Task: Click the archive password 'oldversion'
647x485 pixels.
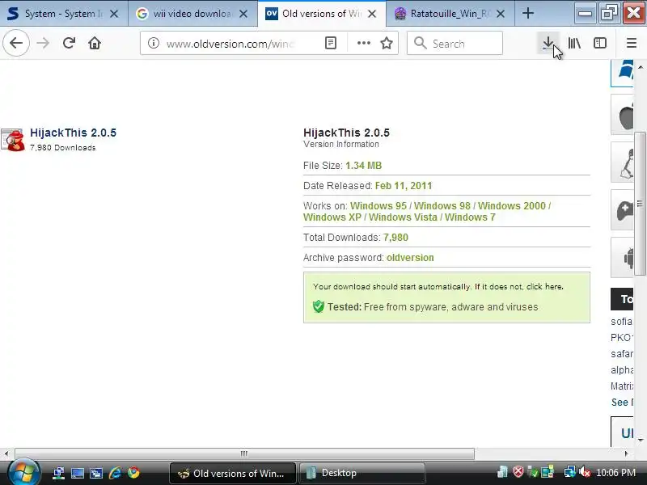Action: pos(410,258)
